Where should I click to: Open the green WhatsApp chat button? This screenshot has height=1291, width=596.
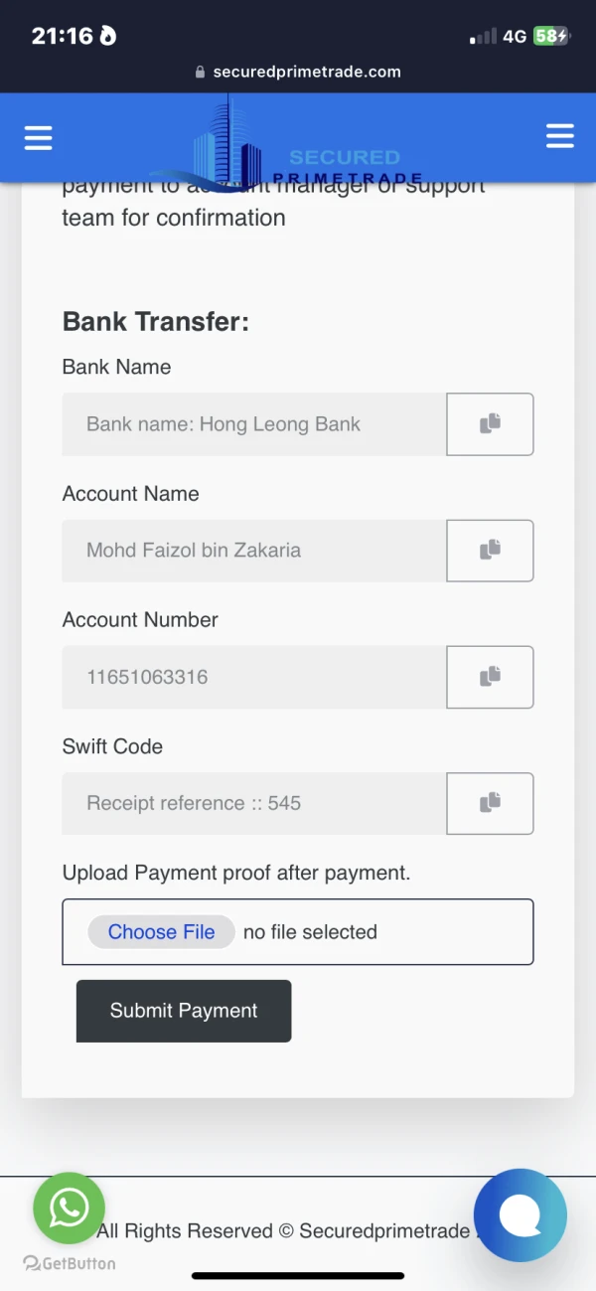[x=69, y=1209]
